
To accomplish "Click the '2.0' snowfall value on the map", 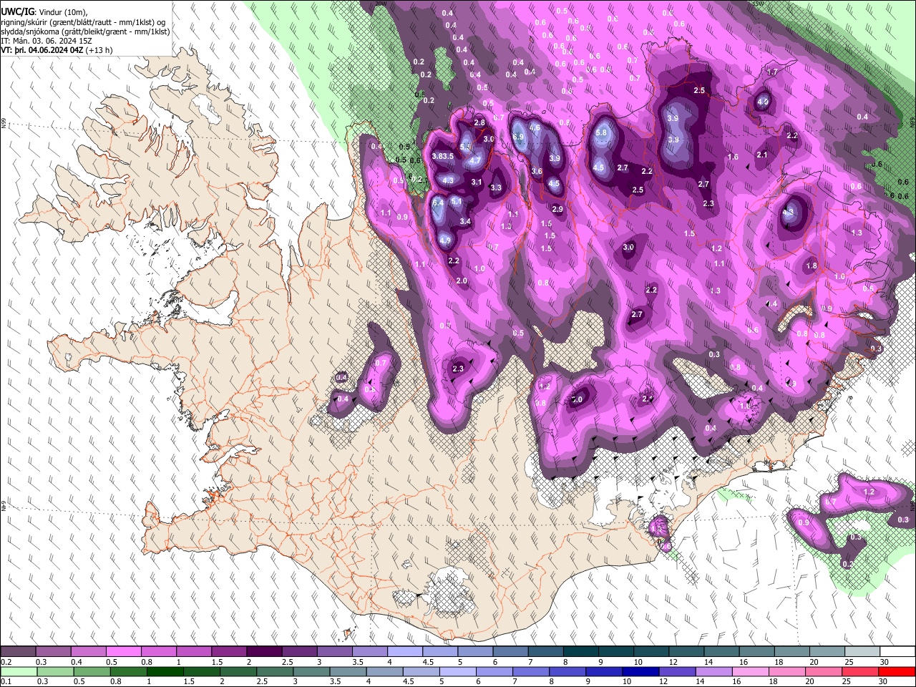I will (462, 281).
